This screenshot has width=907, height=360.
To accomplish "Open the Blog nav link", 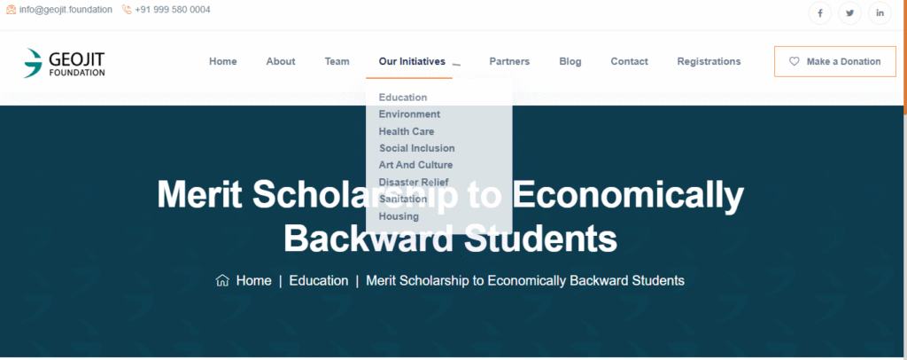I will (570, 62).
